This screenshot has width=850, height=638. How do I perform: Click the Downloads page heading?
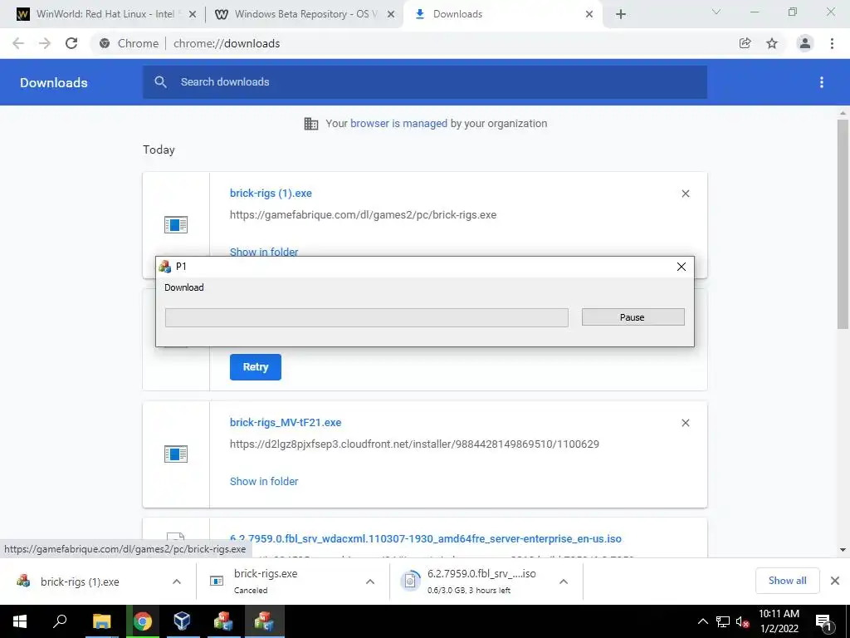click(x=54, y=82)
